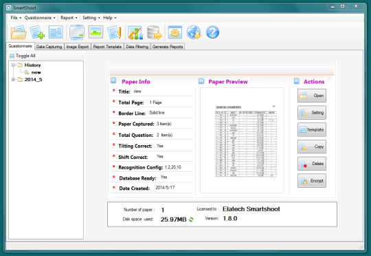Click the database export arrow toolbar icon

tap(155, 32)
